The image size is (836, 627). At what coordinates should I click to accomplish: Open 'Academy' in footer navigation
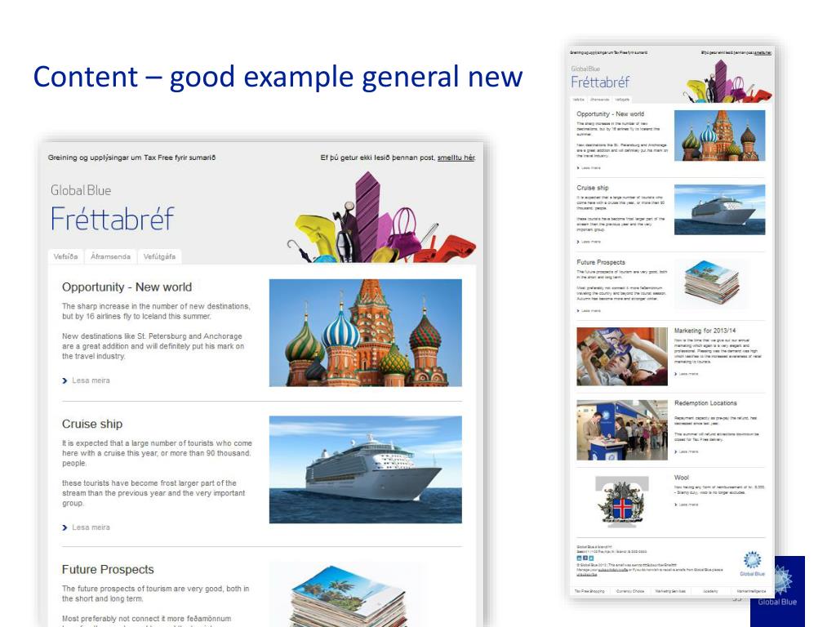(711, 591)
